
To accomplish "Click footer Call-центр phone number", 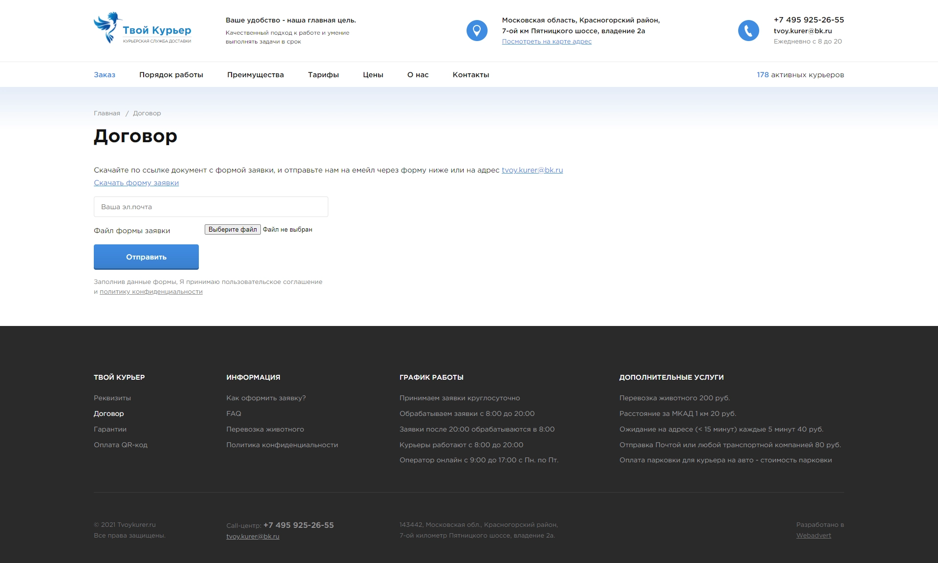I will (298, 525).
